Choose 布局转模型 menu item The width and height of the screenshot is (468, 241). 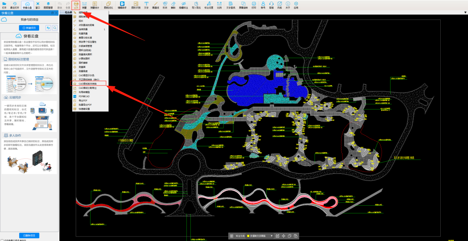(x=90, y=92)
